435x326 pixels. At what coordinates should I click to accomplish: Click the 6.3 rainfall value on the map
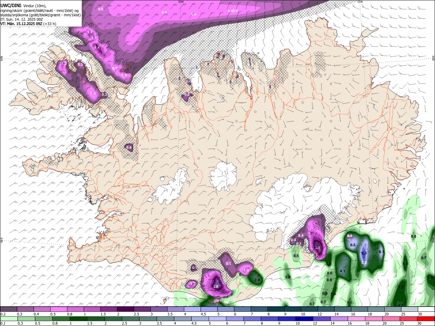(x=353, y=245)
